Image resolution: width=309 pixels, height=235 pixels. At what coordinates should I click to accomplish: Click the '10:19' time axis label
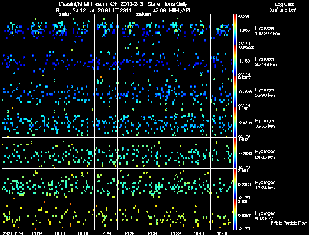click(x=83, y=233)
